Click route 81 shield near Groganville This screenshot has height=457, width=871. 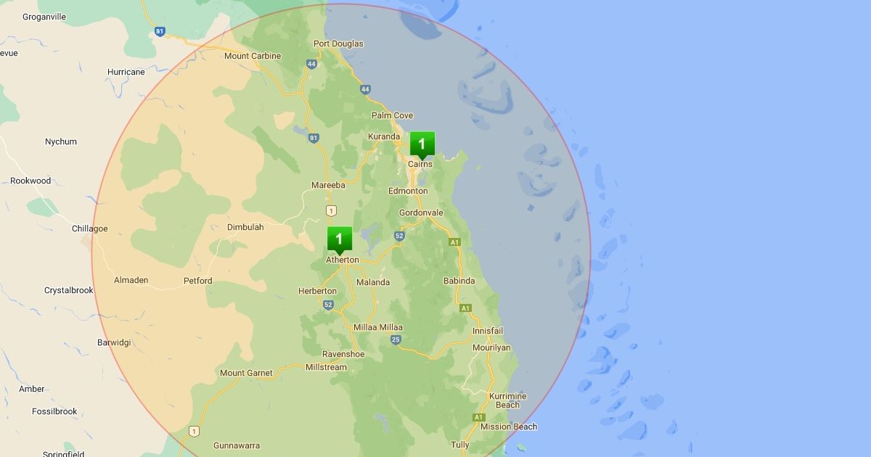click(x=160, y=31)
